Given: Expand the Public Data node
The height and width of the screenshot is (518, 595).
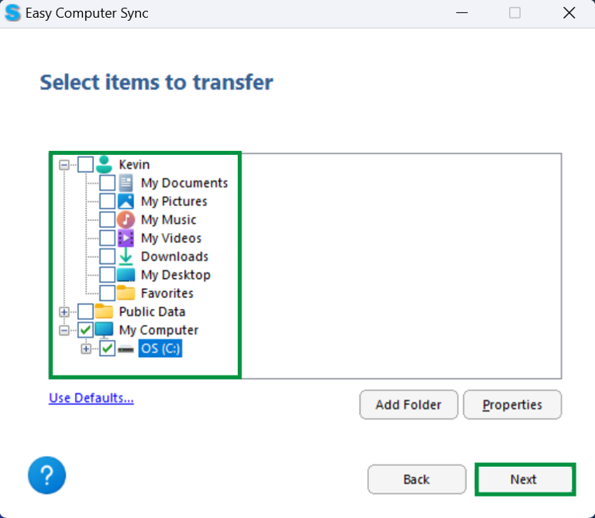Looking at the screenshot, I should (x=64, y=312).
